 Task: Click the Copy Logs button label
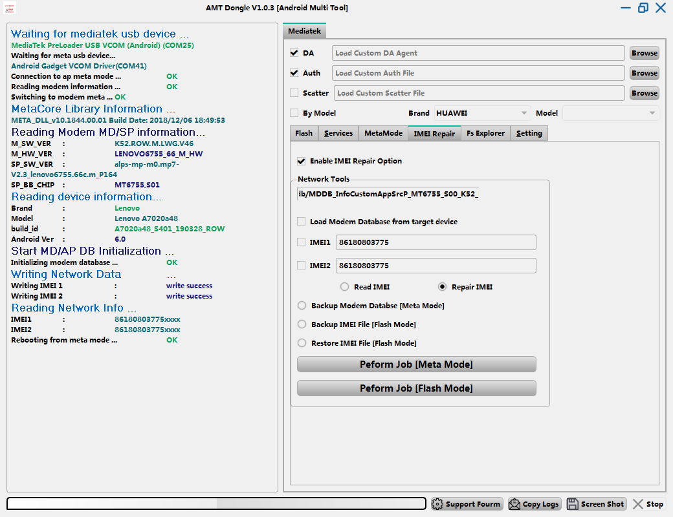coord(540,504)
